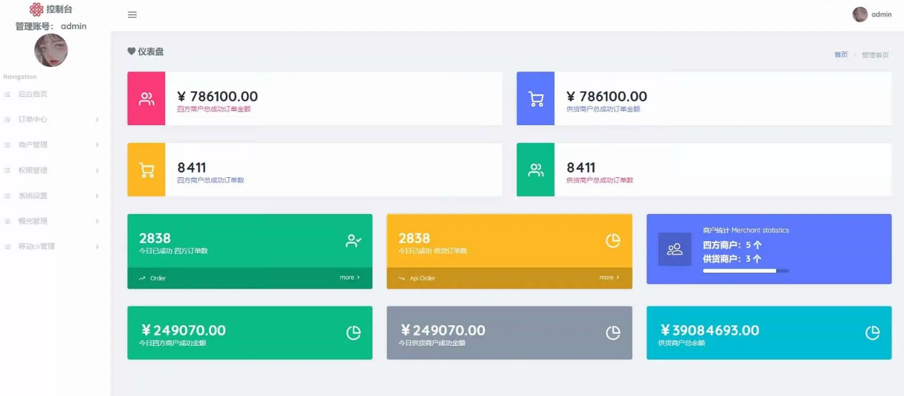Image resolution: width=904 pixels, height=396 pixels.
Task: Click the yellow shopping cart icon tile
Action: point(146,170)
